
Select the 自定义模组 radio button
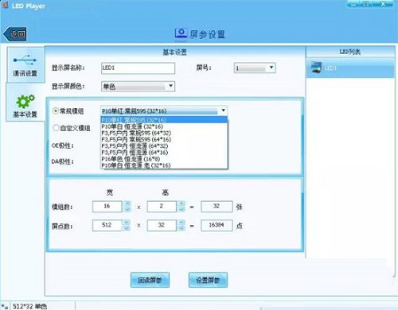click(56, 128)
